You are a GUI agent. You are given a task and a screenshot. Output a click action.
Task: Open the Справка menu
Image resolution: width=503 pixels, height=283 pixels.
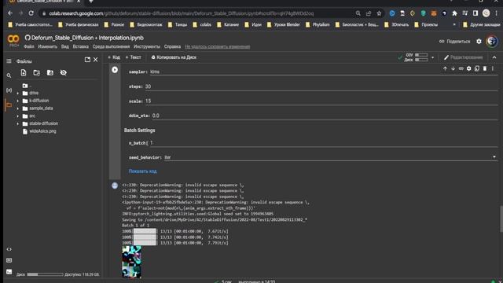(172, 46)
